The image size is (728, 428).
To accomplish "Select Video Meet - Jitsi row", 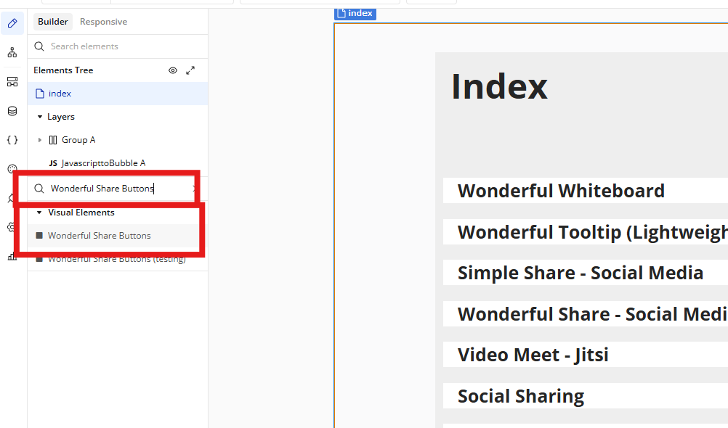I will (586, 355).
